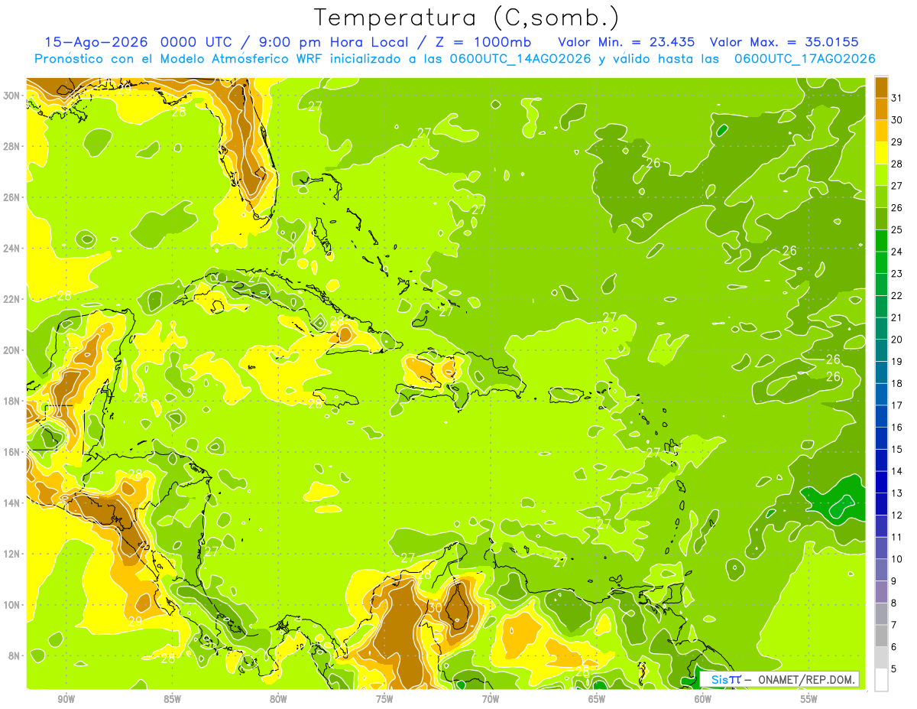Click the valid-until time '0600UTC_17AGO2026'
The height and width of the screenshot is (709, 917).
coord(805,59)
